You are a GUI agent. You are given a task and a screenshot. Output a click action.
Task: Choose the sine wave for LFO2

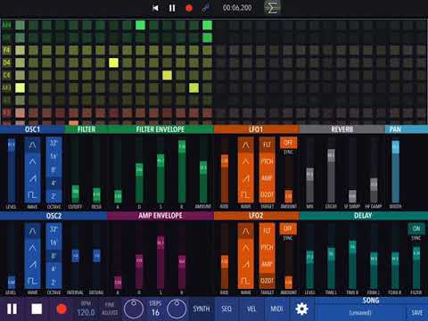(x=245, y=231)
